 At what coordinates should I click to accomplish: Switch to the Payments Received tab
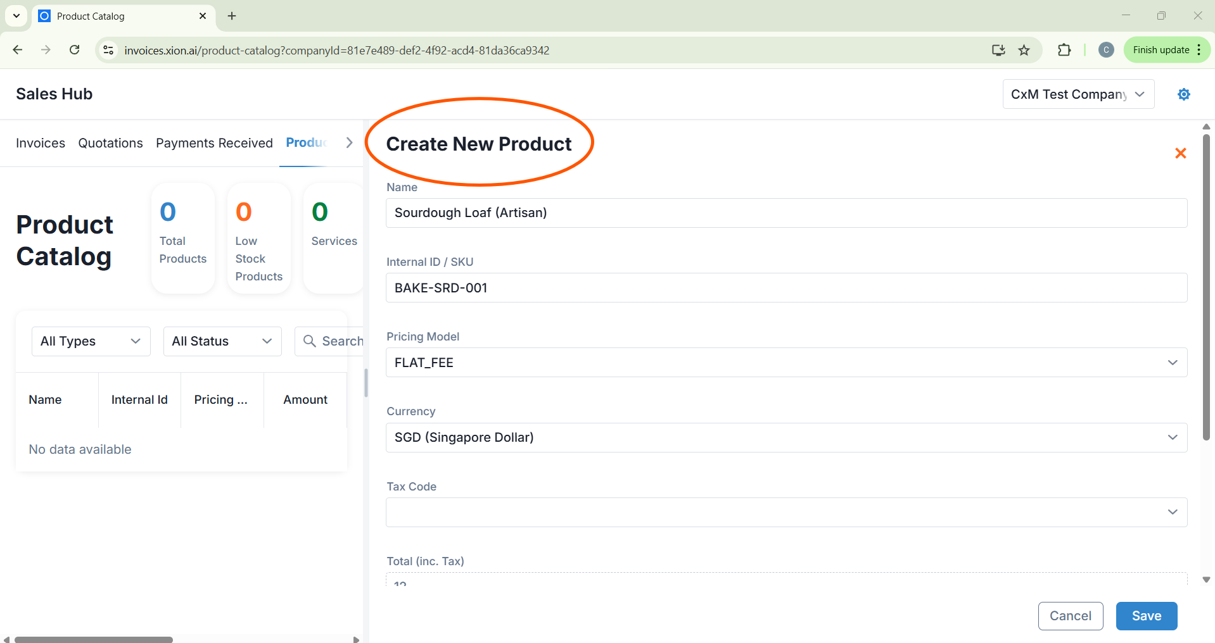click(214, 143)
